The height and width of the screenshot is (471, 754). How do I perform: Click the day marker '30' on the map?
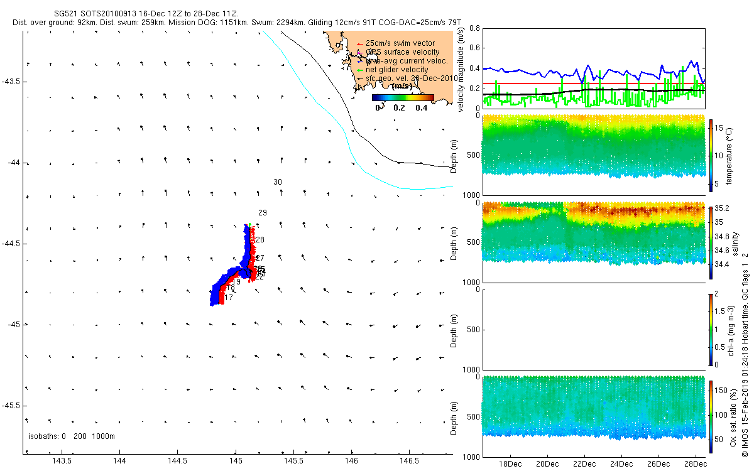coord(278,182)
